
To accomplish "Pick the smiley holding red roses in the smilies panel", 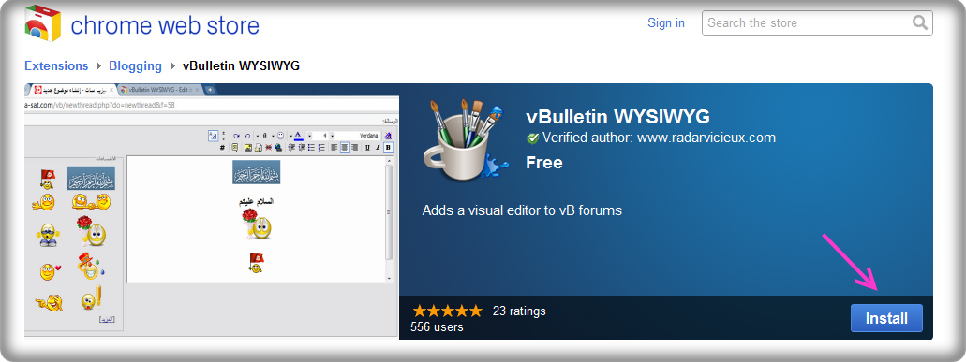I will click(x=91, y=231).
